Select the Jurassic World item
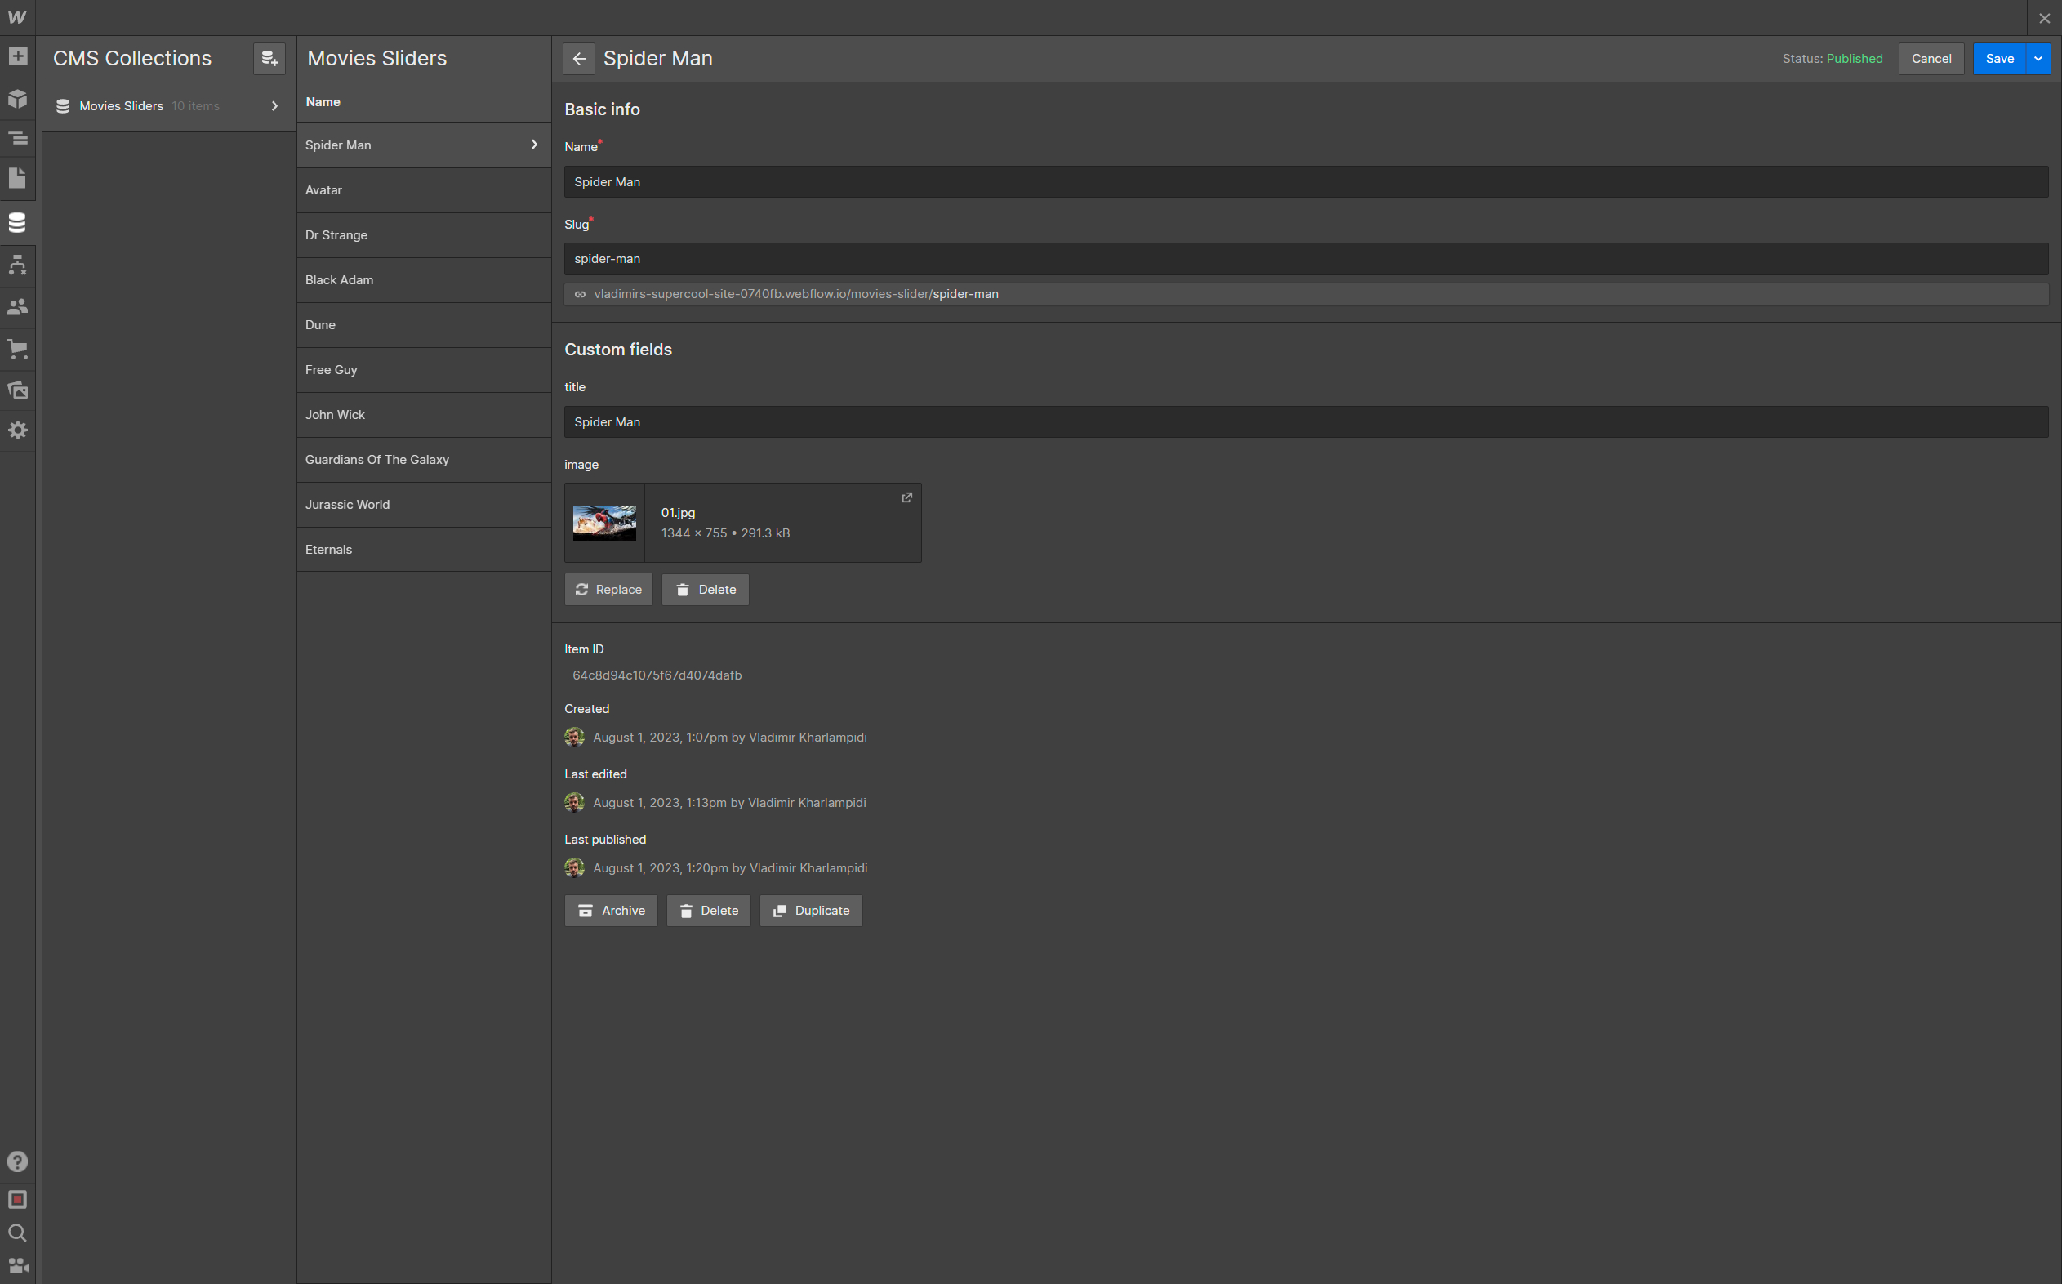The height and width of the screenshot is (1284, 2062). (424, 506)
